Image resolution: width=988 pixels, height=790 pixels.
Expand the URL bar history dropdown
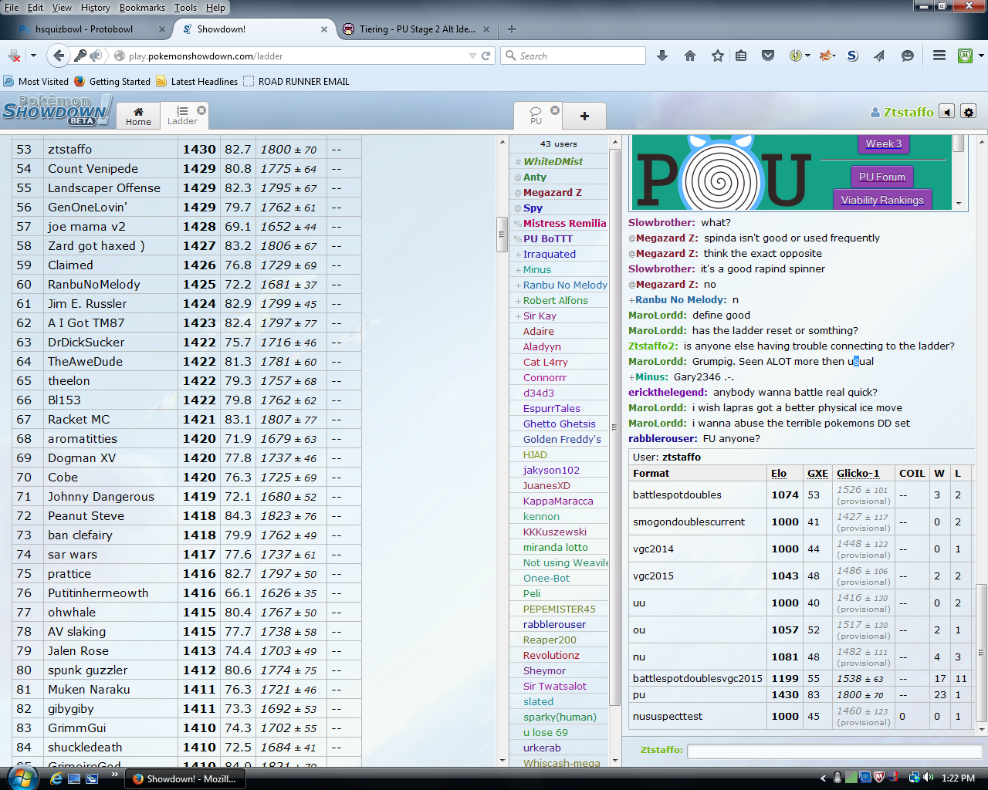click(x=472, y=56)
